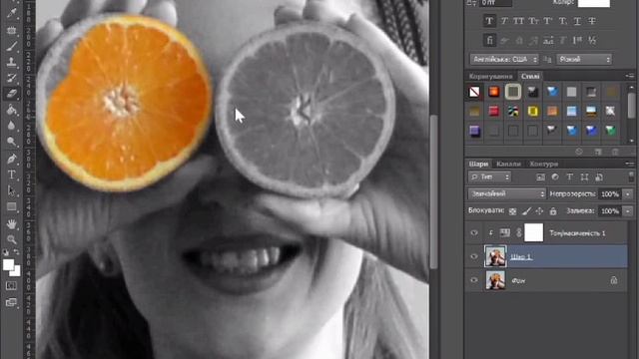This screenshot has height=359, width=639.
Task: Switch to the Шари tab
Action: 478,164
